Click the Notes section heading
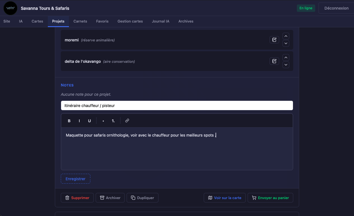This screenshot has width=354, height=216. [x=67, y=85]
